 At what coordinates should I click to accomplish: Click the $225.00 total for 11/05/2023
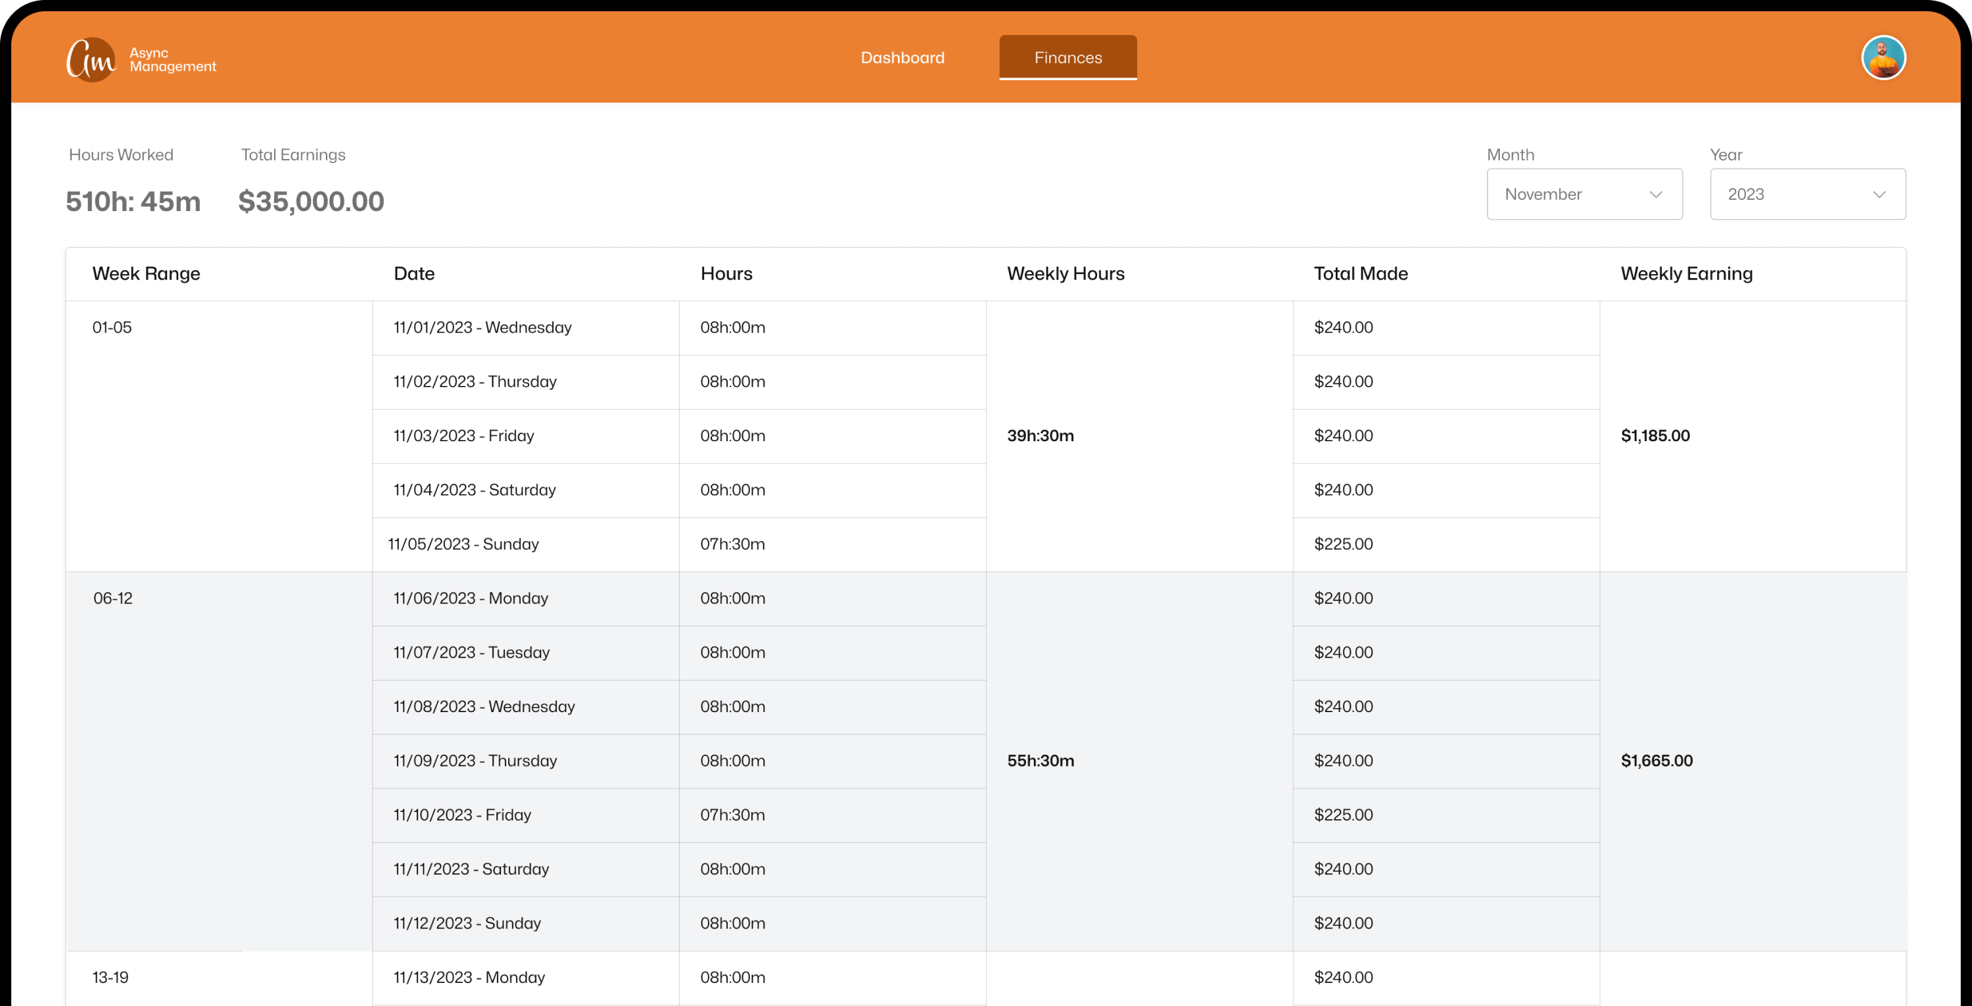(x=1344, y=544)
